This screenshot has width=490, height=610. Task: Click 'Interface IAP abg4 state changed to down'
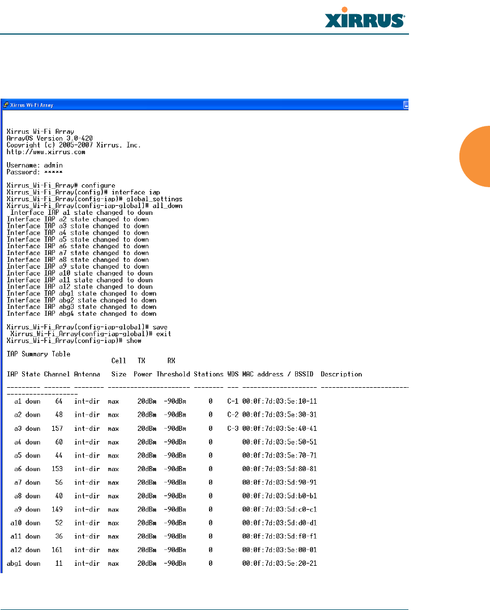point(82,314)
